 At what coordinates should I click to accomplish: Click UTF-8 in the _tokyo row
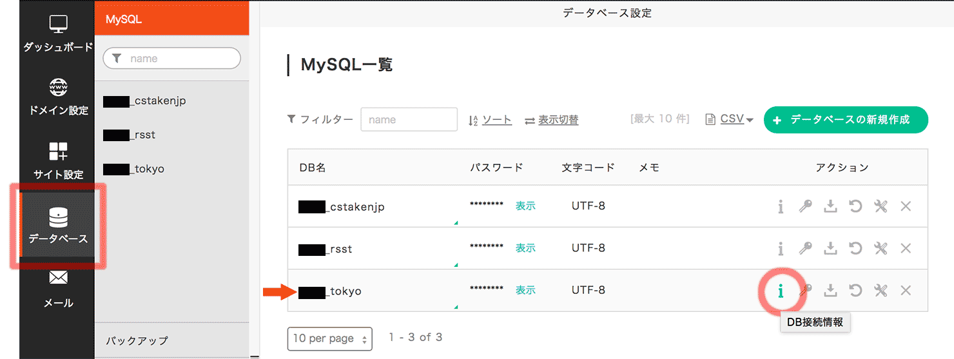(x=589, y=290)
